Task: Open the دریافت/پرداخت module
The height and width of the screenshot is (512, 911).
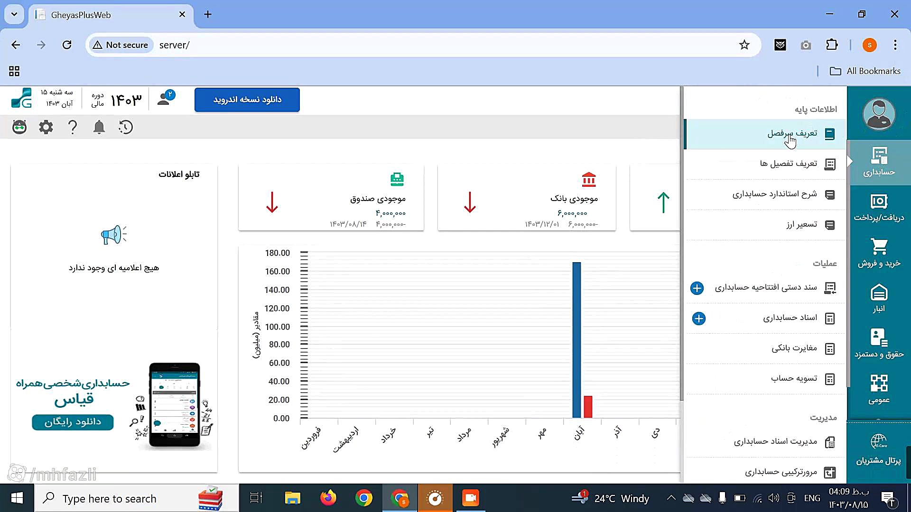Action: [x=879, y=208]
